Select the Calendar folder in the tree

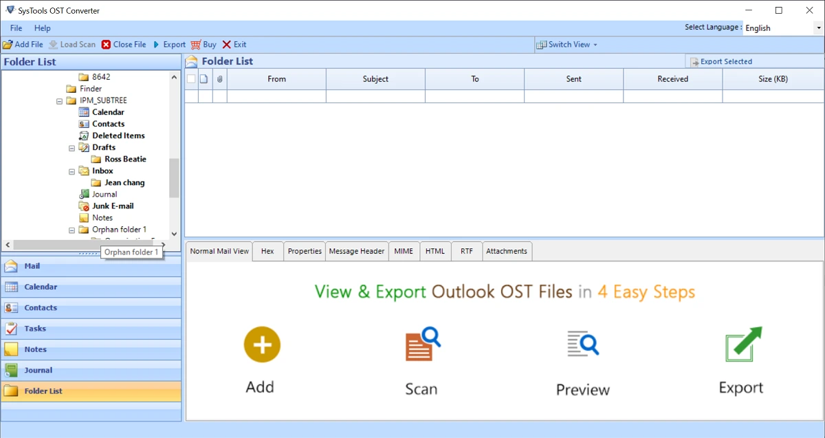pyautogui.click(x=109, y=112)
